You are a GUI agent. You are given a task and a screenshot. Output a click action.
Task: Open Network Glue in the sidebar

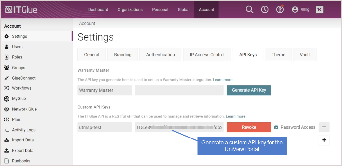click(24, 109)
